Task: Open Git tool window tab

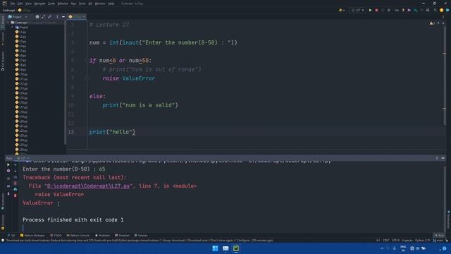Action: [x=11, y=235]
